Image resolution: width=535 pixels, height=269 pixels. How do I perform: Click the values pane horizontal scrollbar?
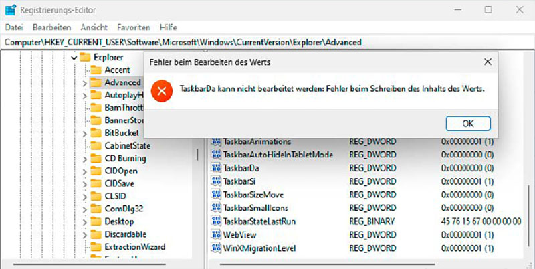[x=328, y=264]
